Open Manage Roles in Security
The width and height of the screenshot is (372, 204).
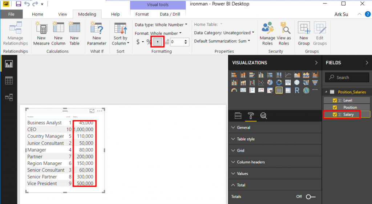pos(267,33)
